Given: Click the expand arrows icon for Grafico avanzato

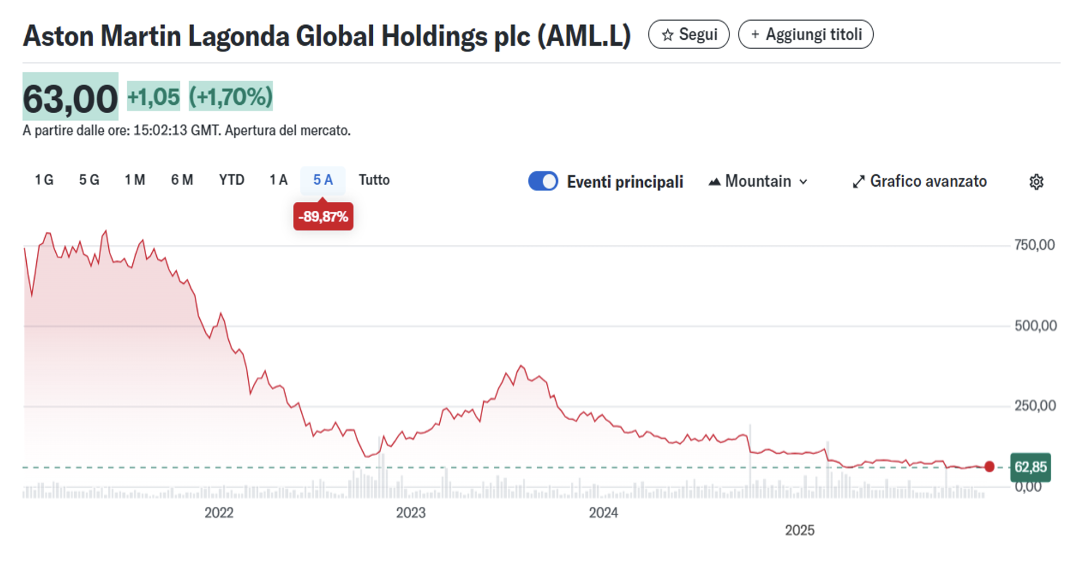Looking at the screenshot, I should (x=859, y=182).
